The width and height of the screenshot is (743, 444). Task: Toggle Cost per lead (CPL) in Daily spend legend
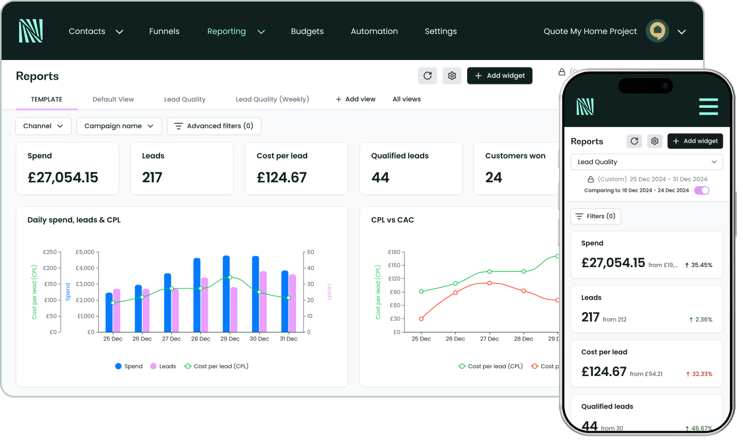click(216, 366)
